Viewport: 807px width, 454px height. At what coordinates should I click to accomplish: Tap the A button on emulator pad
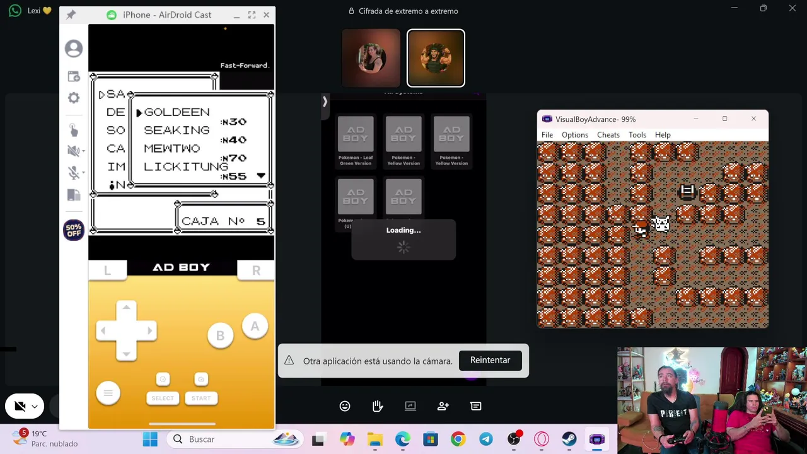coord(255,327)
